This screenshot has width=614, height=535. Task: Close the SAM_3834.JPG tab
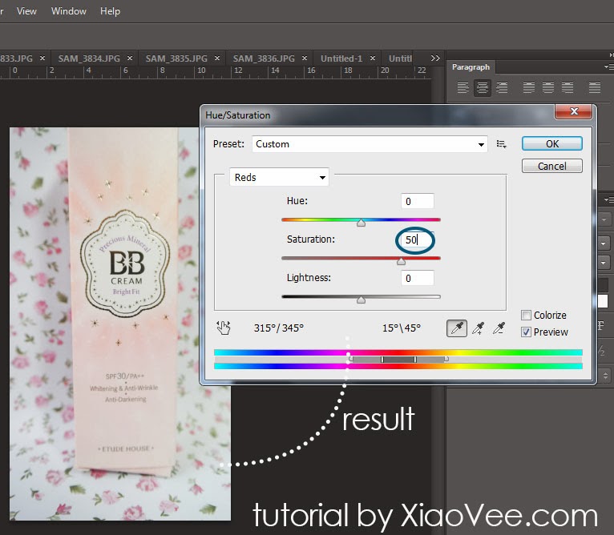pos(130,58)
